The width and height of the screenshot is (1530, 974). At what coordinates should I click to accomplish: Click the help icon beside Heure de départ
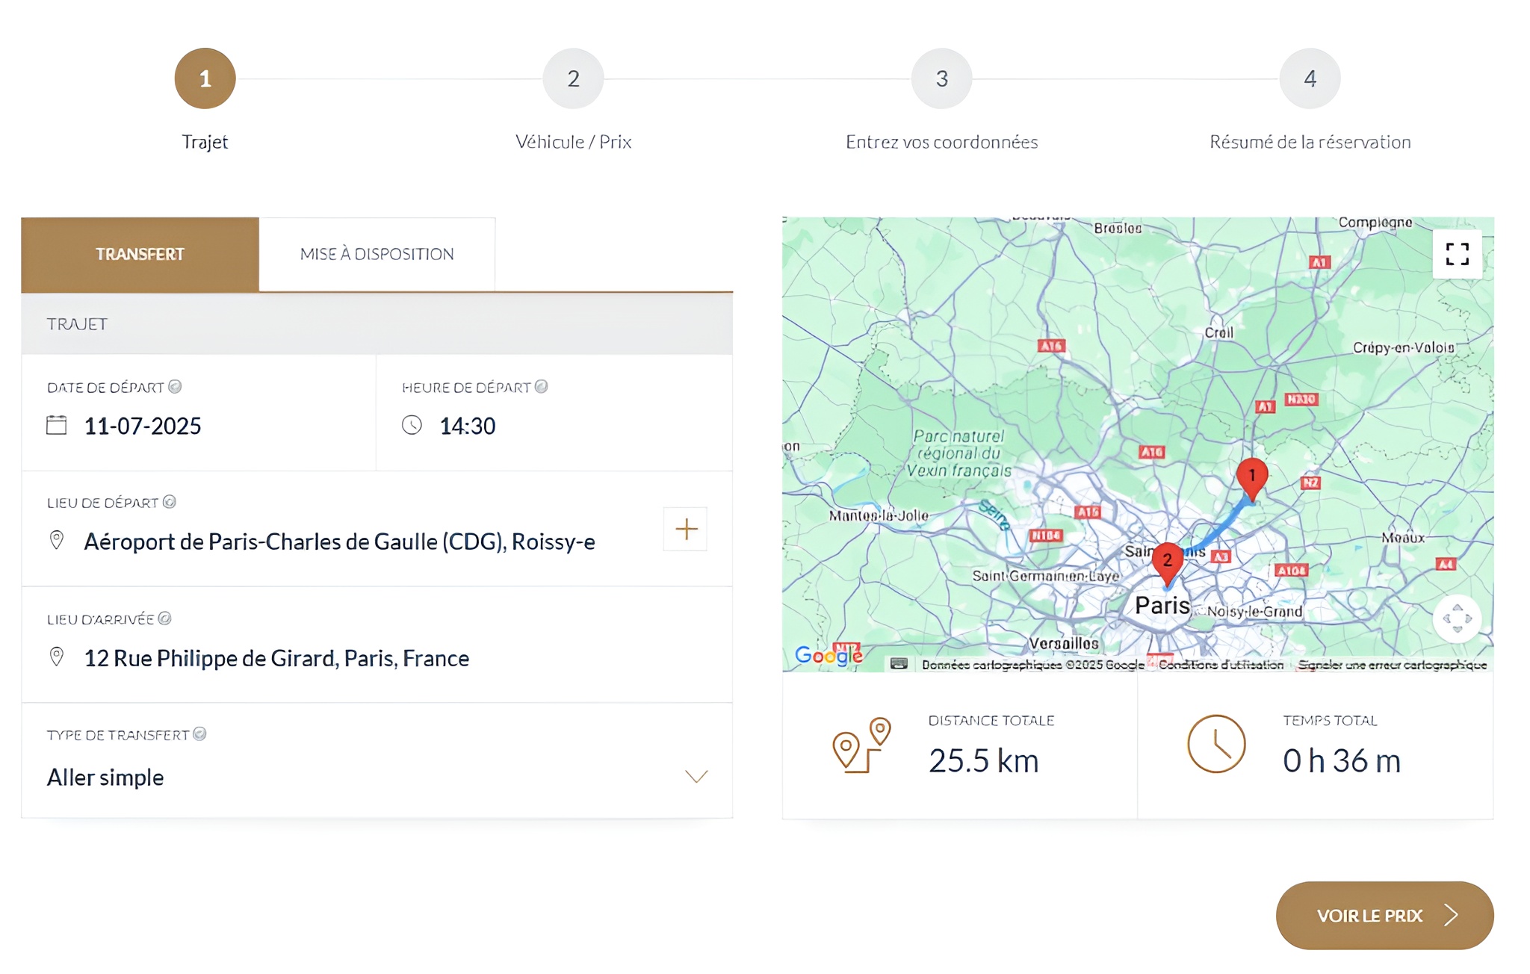coord(542,387)
